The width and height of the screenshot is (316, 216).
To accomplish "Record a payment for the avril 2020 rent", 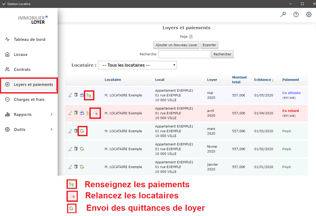I will click(88, 113).
